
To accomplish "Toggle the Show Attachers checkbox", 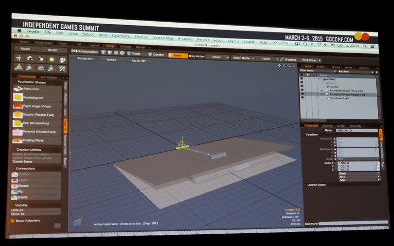I will tap(12, 221).
